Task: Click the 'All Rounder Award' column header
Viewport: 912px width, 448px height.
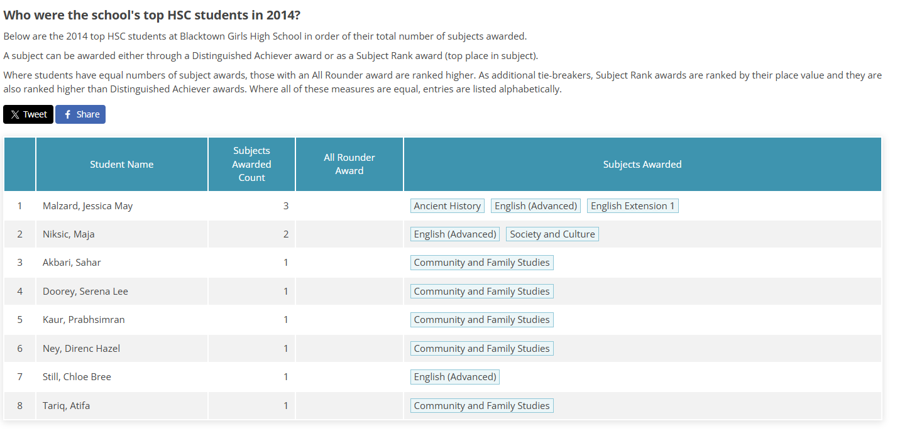Action: 349,165
